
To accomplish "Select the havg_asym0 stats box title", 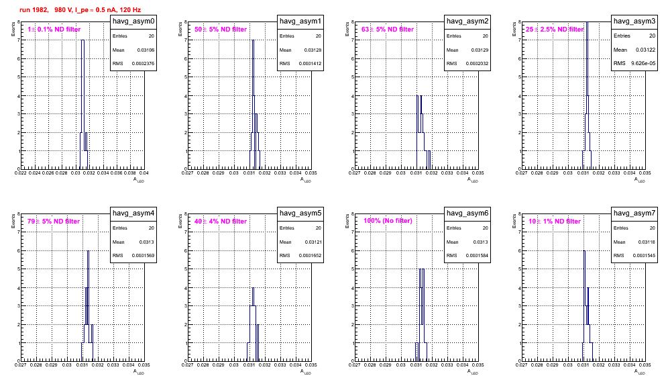I will coord(133,21).
